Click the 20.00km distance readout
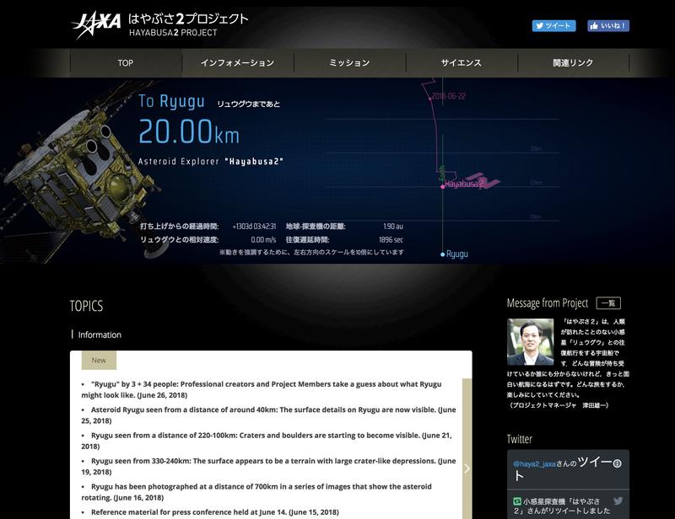Image resolution: width=675 pixels, height=519 pixels. (x=189, y=131)
